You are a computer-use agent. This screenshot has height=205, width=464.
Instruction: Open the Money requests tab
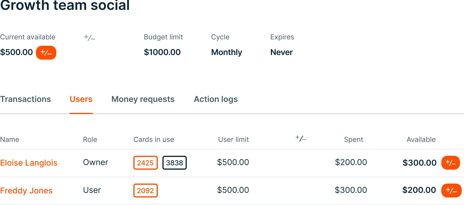pos(143,99)
